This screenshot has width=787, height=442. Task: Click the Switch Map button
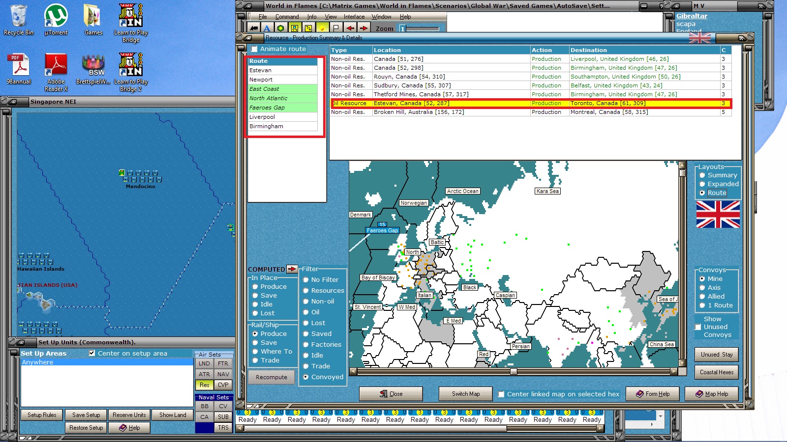[465, 394]
